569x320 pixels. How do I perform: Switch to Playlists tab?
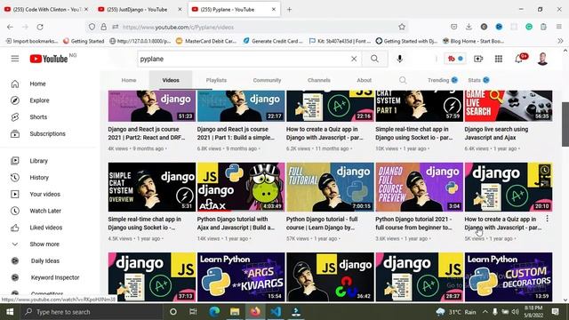[216, 80]
